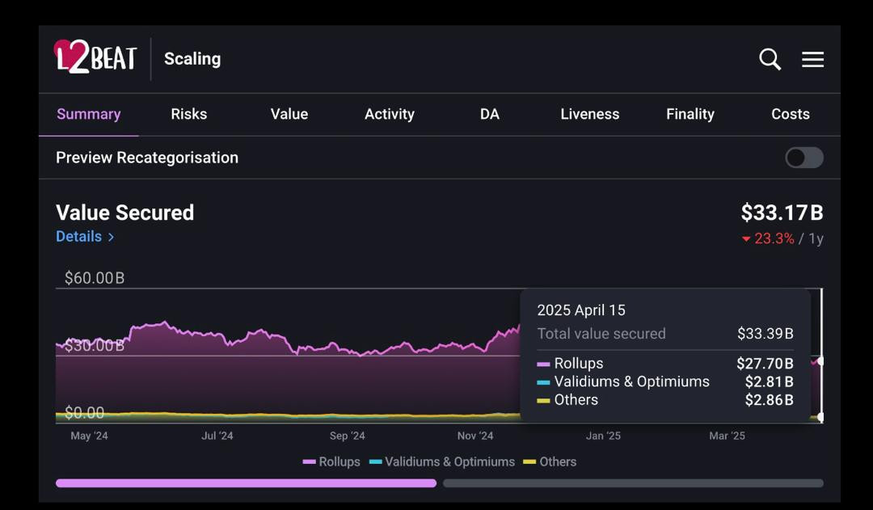Image resolution: width=873 pixels, height=510 pixels.
Task: Go to the Activity tab
Action: [x=389, y=114]
